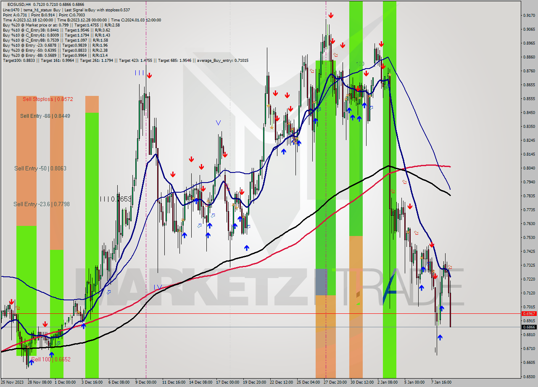Click the 0.7425 price axis value

coord(529,252)
